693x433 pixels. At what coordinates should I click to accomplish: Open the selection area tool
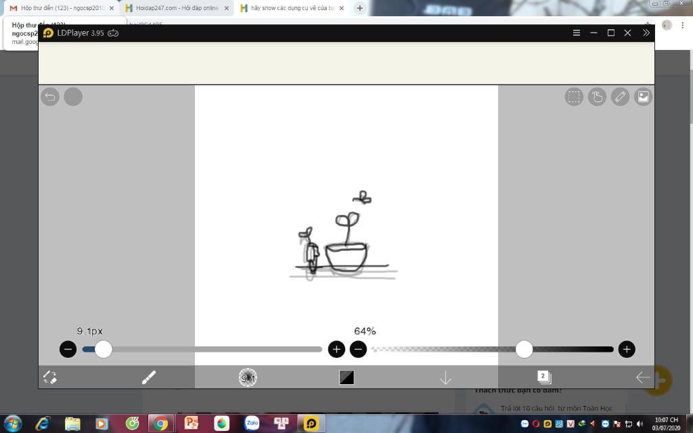click(574, 97)
